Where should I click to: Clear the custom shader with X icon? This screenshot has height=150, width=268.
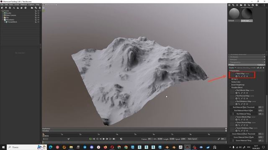click(x=263, y=67)
